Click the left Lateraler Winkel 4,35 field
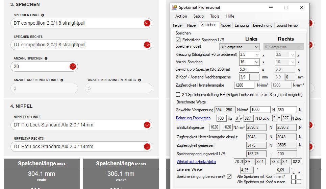This screenshot has width=326, height=189. pos(247,170)
